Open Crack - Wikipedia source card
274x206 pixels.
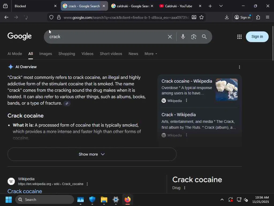point(178,115)
